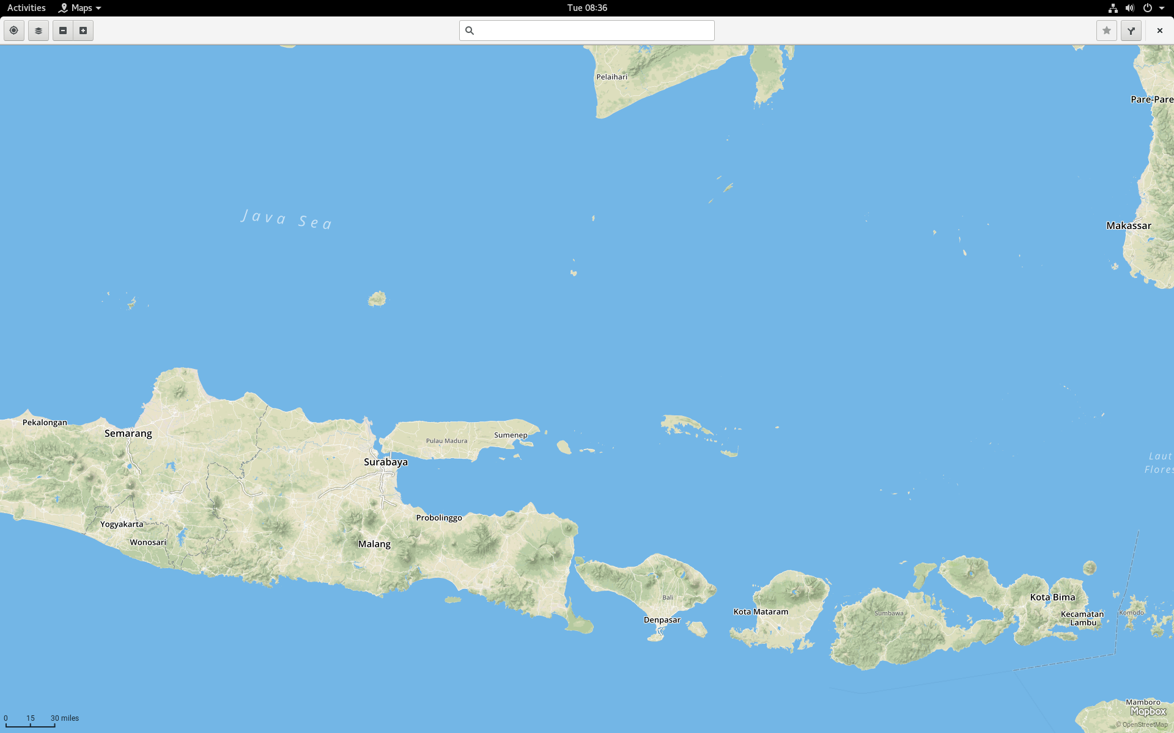Screen dimensions: 1174x733
Task: Click the power icon in top bar
Action: pos(1148,8)
